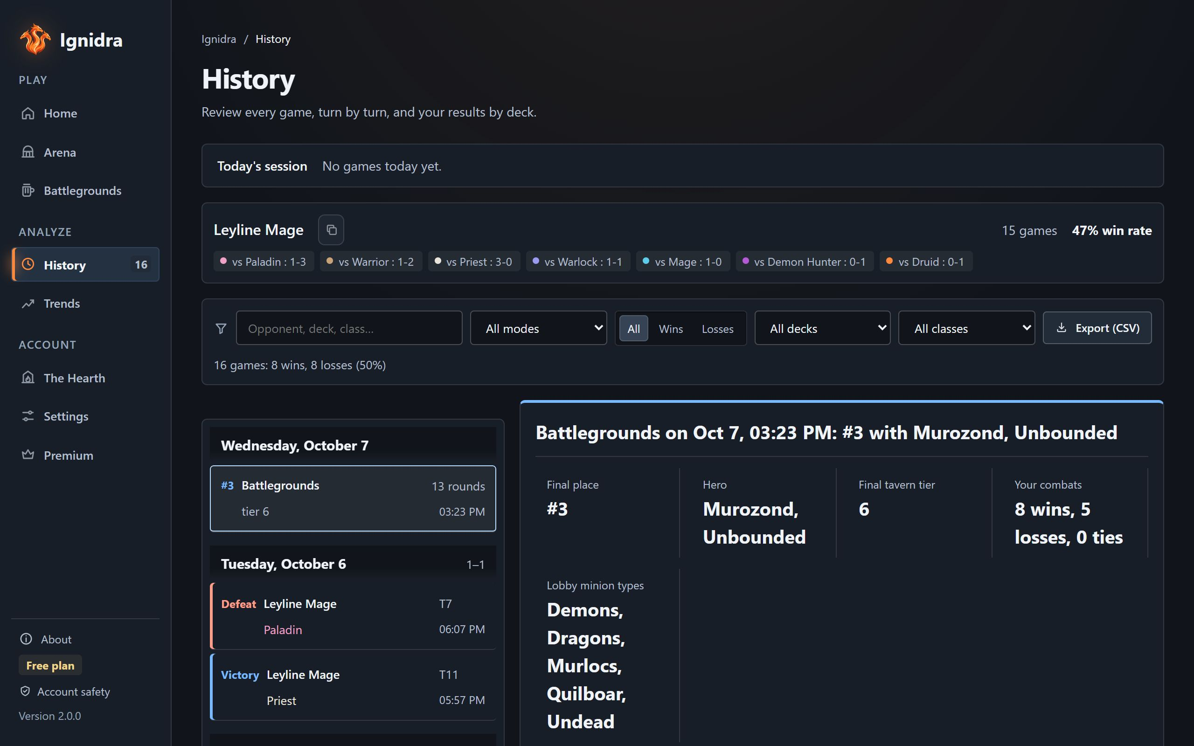Viewport: 1194px width, 746px height.
Task: Click the Battlegrounds mug icon
Action: click(28, 190)
